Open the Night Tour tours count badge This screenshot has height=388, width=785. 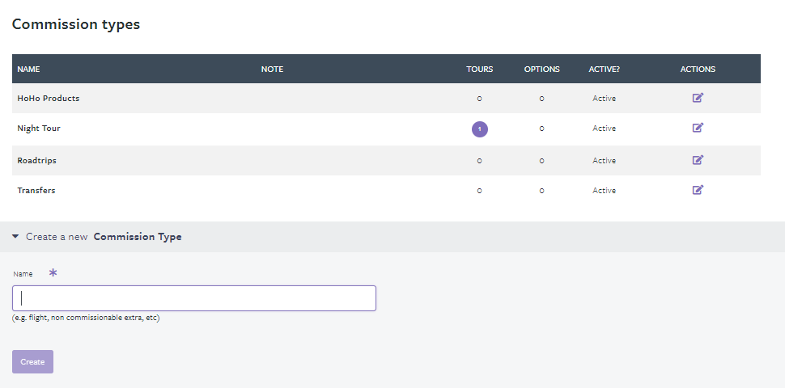[x=480, y=129]
